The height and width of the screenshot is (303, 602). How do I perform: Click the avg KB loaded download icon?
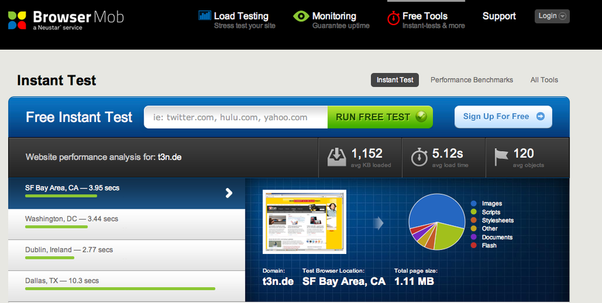click(x=337, y=157)
